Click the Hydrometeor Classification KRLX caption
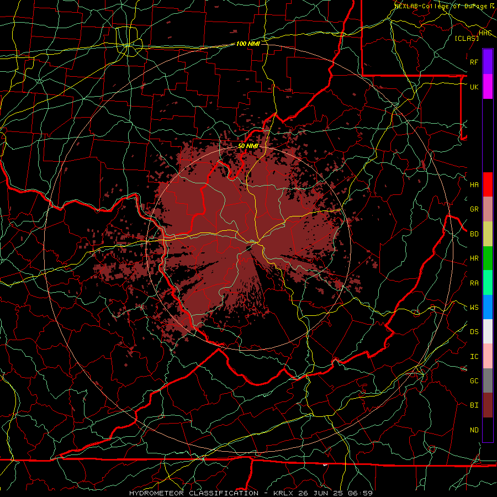 coord(251,493)
